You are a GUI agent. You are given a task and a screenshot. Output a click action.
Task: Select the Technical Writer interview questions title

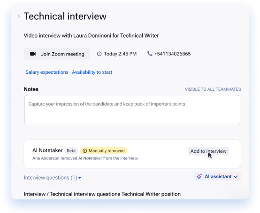point(102,194)
